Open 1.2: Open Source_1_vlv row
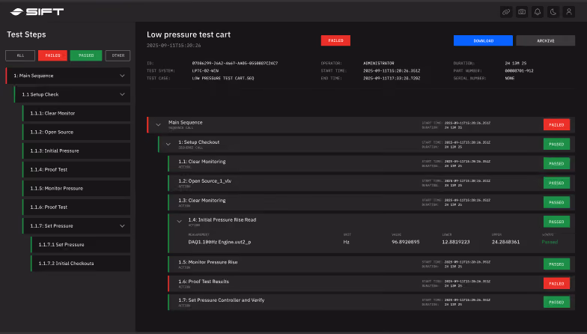The height and width of the screenshot is (334, 587). click(371, 183)
